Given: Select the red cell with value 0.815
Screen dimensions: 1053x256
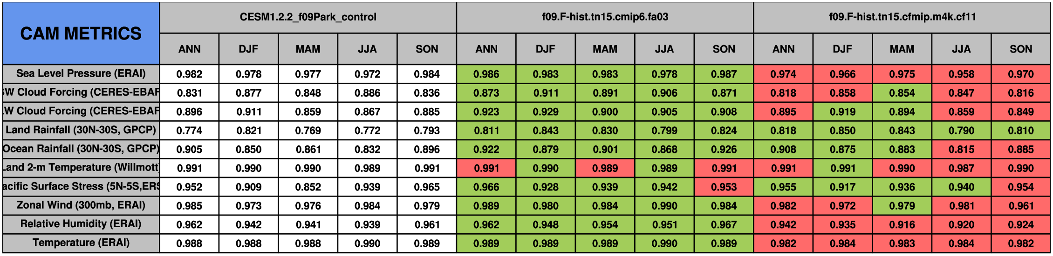Looking at the screenshot, I should coord(961,150).
